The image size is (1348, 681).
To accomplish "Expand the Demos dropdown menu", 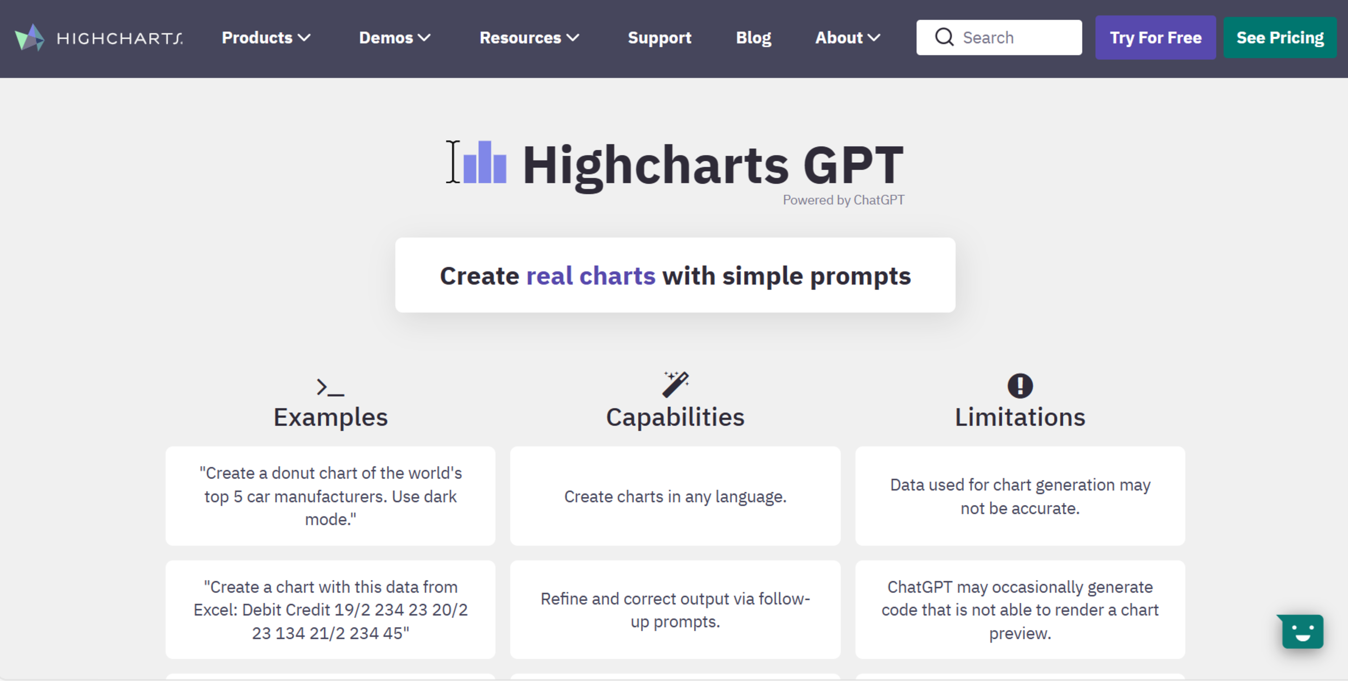I will tap(395, 38).
